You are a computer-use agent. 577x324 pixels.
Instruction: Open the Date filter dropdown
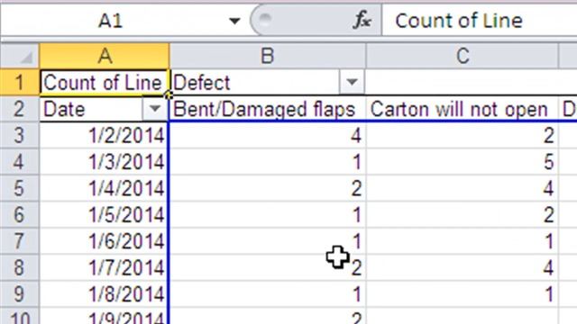coord(154,109)
